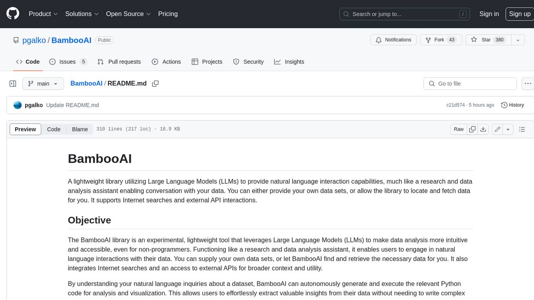Screen dimensions: 534x300
Task: Click the BambooAI heading
Action: click(100, 159)
